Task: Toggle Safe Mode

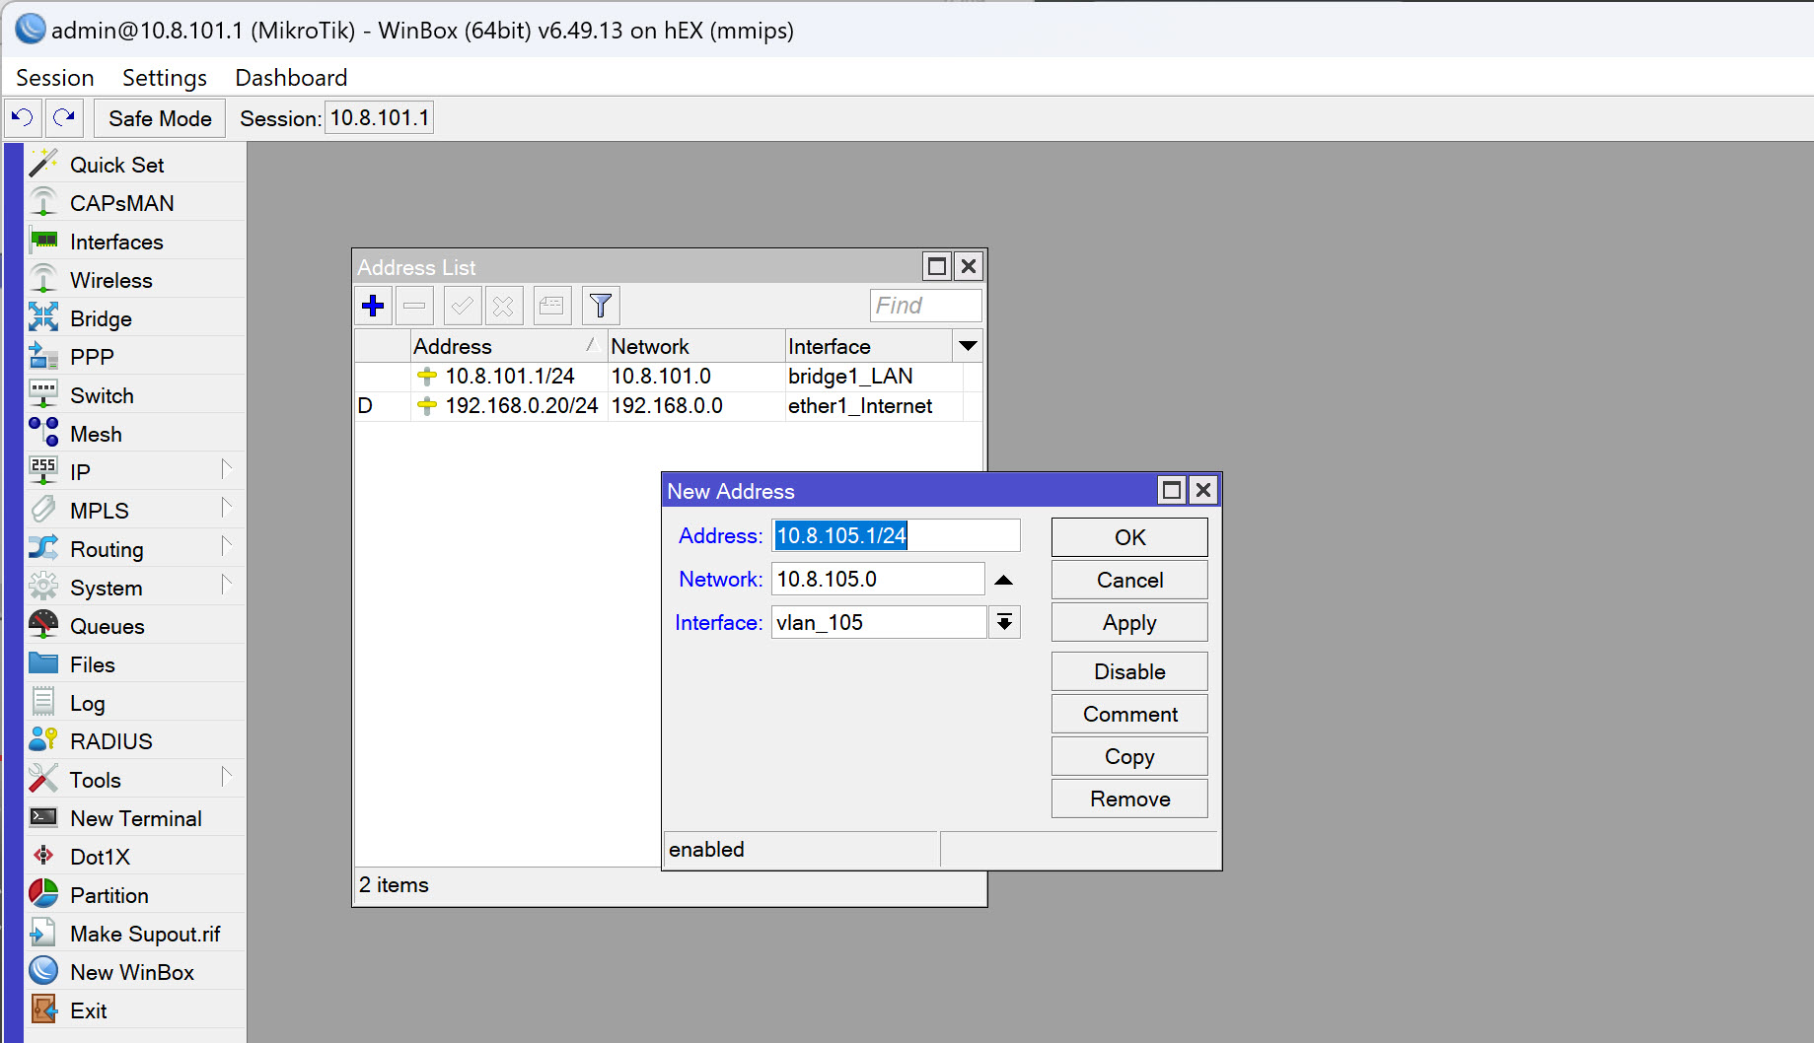Action: 159,117
